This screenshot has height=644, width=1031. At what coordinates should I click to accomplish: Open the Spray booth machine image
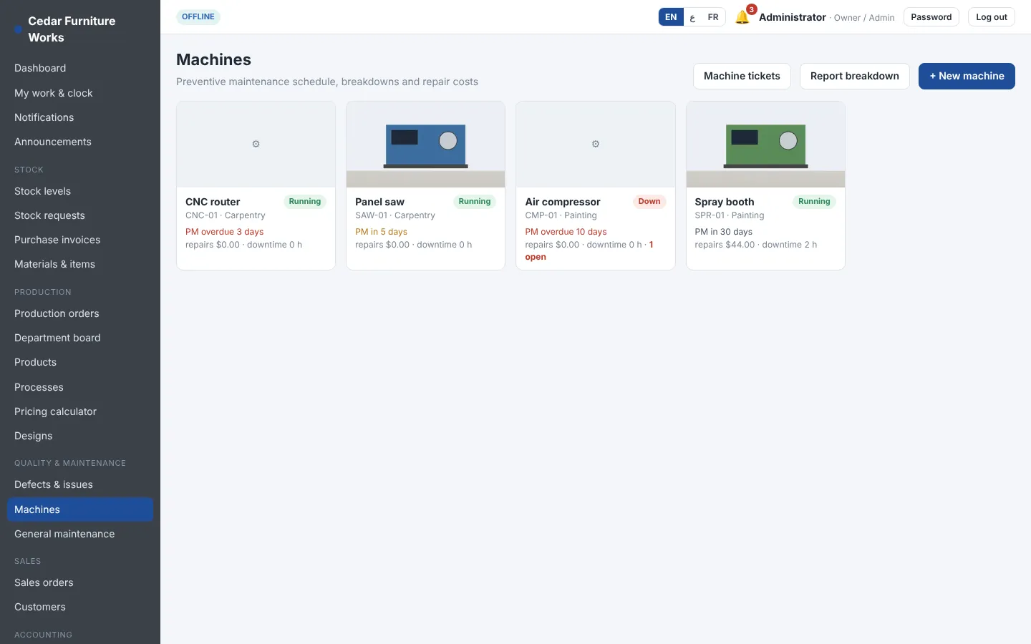tap(765, 145)
